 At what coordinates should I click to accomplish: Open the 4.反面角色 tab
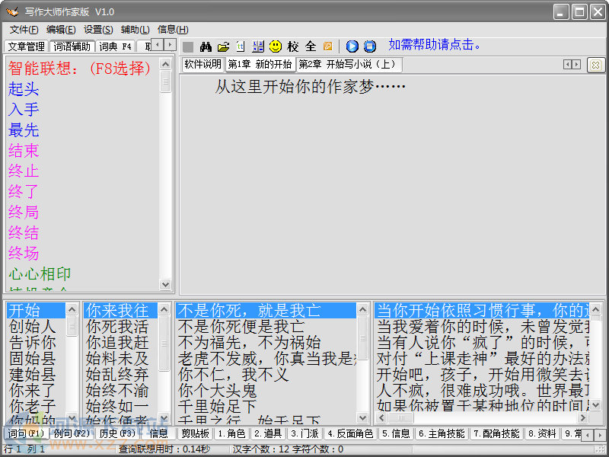pos(350,433)
